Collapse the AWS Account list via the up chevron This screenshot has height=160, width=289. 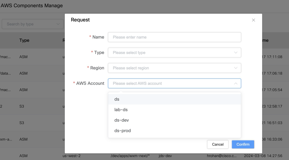(235, 83)
